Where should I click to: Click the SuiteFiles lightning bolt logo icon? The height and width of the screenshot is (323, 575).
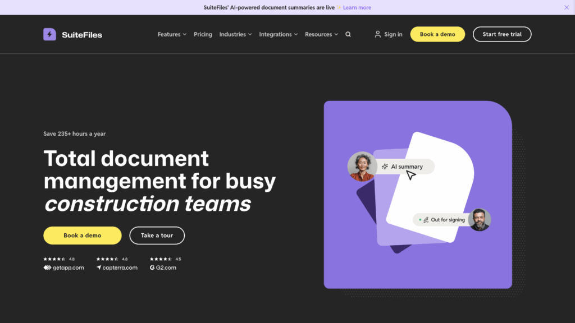point(49,34)
